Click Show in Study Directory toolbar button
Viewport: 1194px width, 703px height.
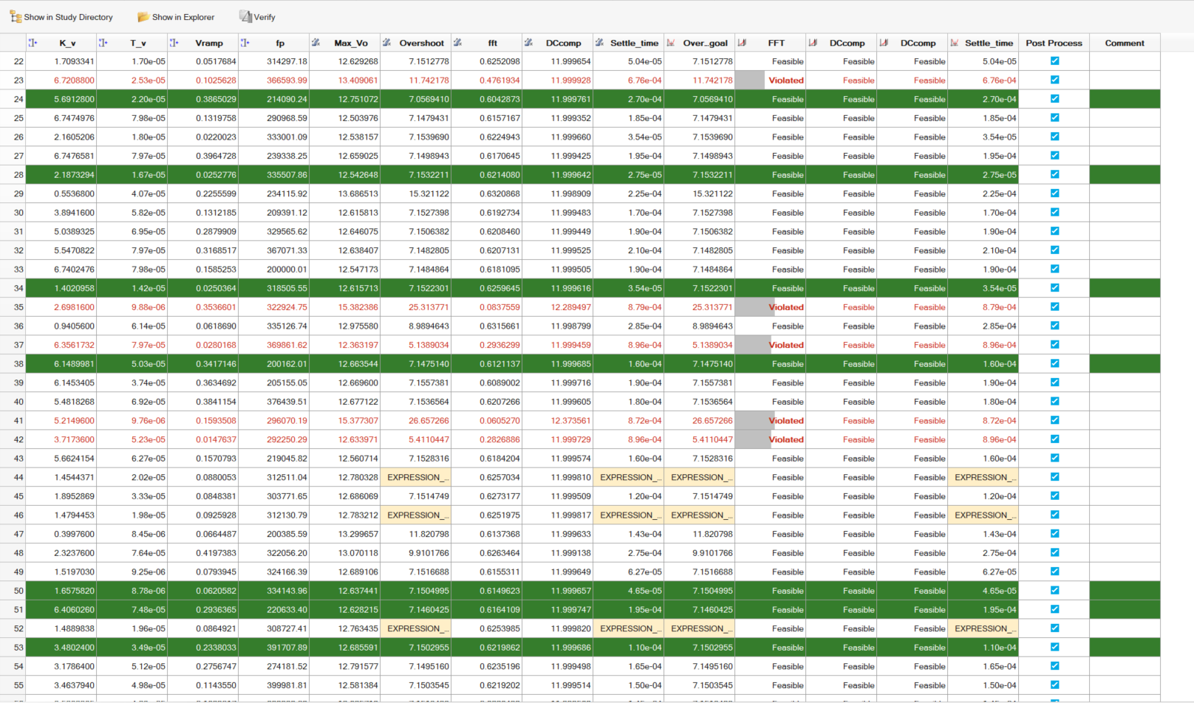[x=61, y=17]
